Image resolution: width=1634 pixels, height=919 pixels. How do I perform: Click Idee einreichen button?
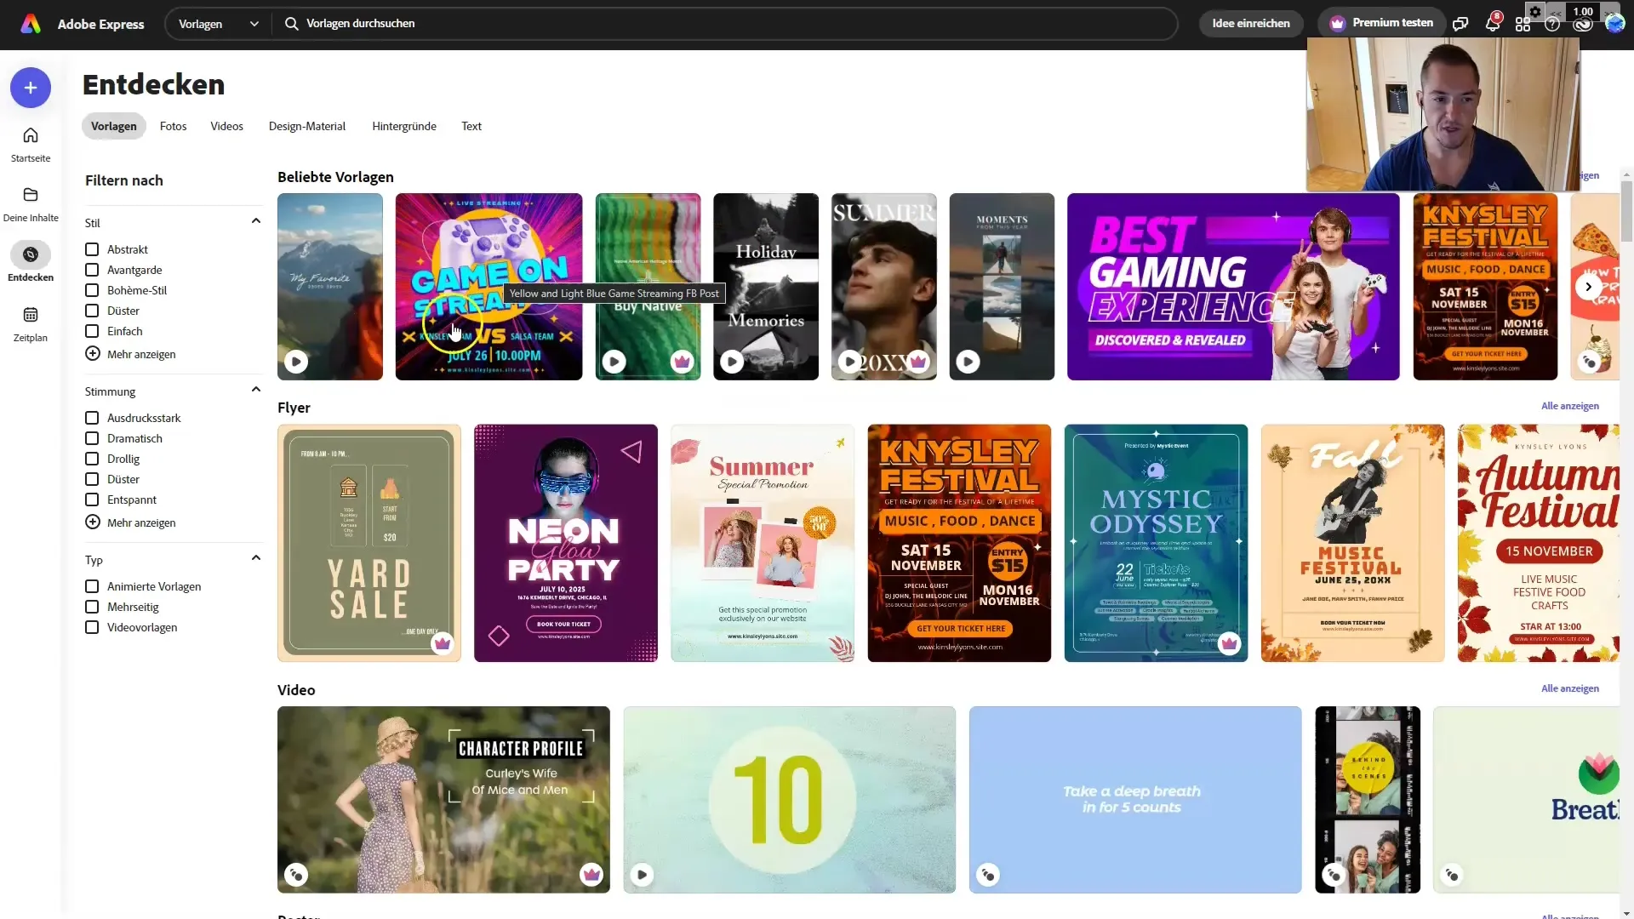coord(1250,22)
